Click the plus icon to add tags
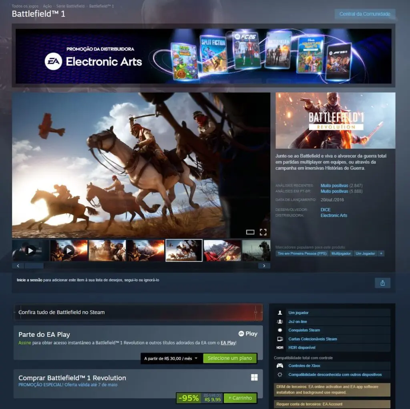410x409 pixels. [x=381, y=253]
